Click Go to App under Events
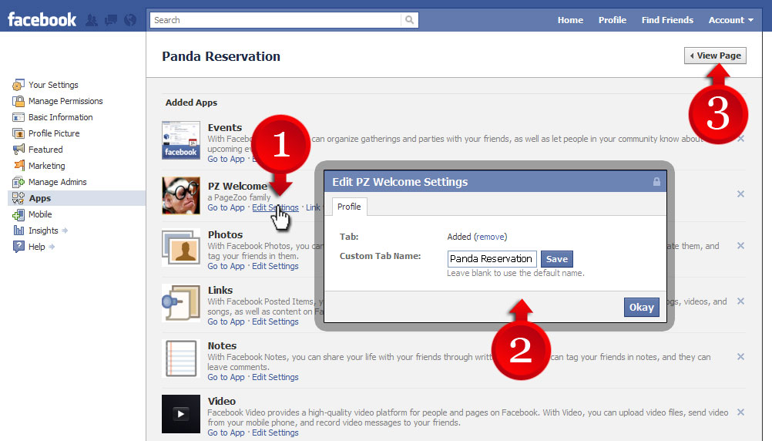 pos(226,159)
